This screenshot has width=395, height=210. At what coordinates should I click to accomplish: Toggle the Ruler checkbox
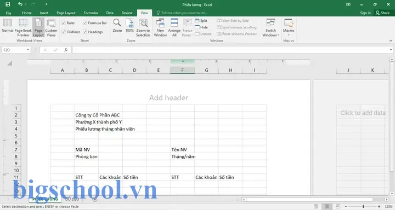64,22
